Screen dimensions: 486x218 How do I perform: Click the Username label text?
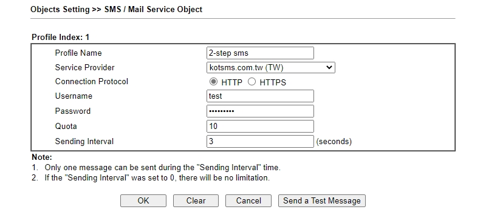click(74, 96)
